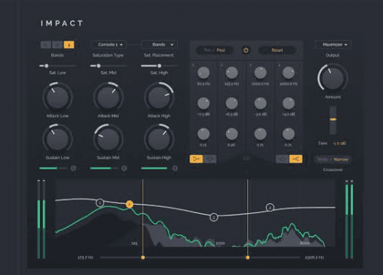Image resolution: width=383 pixels, height=275 pixels.
Task: Select the highlighted 3 bands tab
Action: click(x=69, y=45)
